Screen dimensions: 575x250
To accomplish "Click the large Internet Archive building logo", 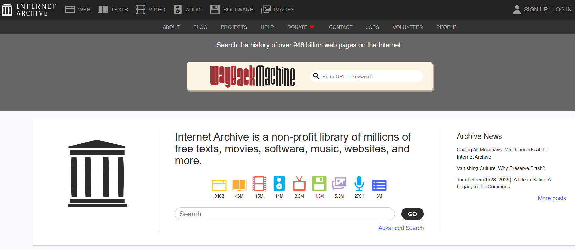I will coord(97,173).
